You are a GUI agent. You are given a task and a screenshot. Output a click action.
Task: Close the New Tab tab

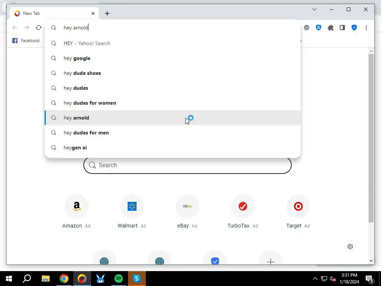[93, 13]
